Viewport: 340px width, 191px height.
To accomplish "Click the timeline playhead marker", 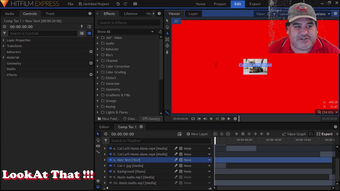I will 215,141.
